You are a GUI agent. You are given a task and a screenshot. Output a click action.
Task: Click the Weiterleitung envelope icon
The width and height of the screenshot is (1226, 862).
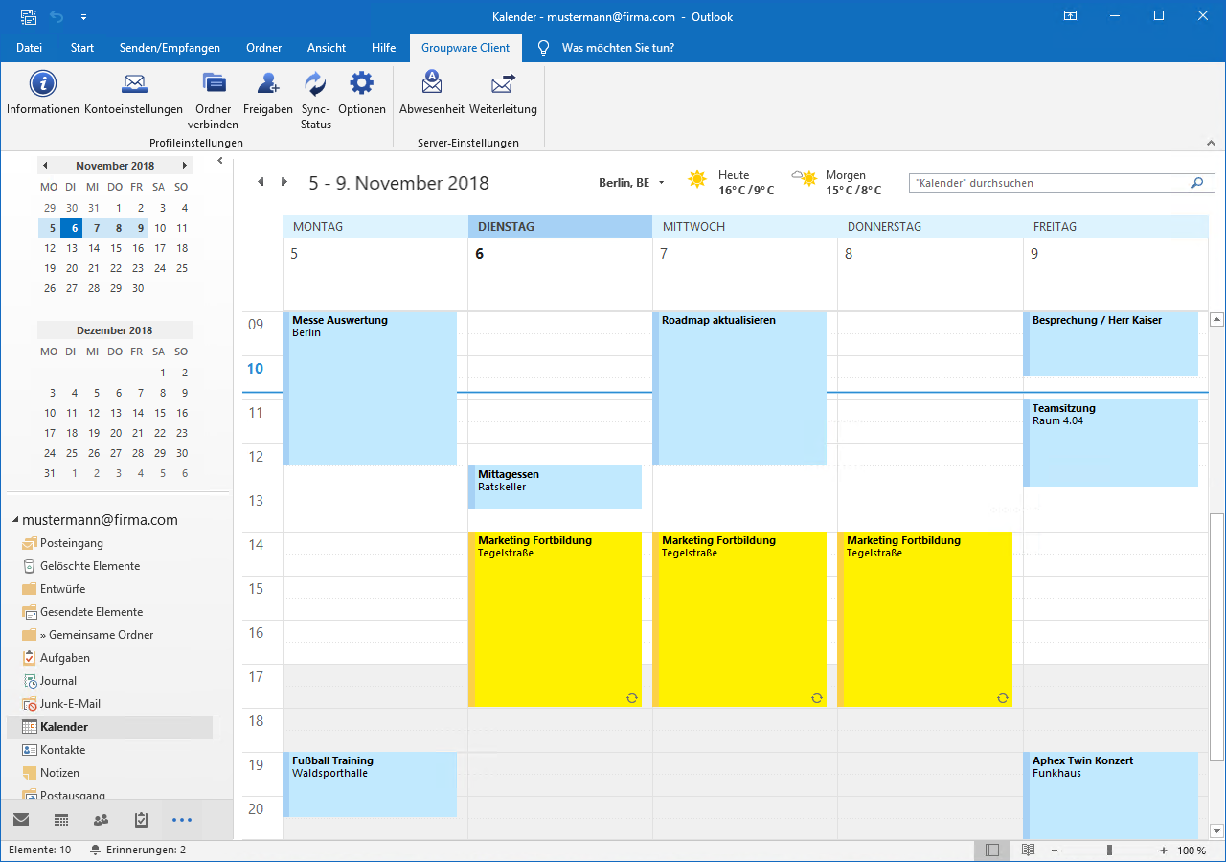tap(503, 84)
